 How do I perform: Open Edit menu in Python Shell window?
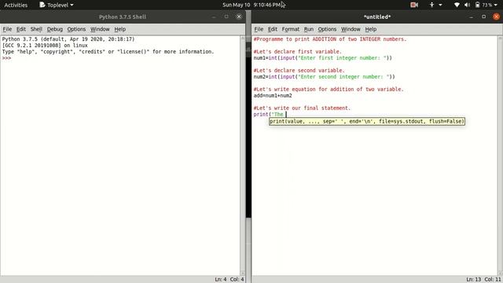tap(21, 29)
